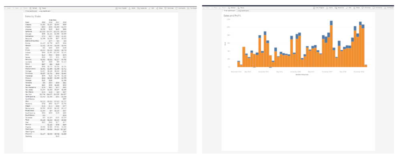Select Wide dashboard tab in right window
This screenshot has width=401, height=160.
[230, 11]
